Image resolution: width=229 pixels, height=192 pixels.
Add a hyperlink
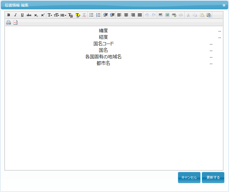pyautogui.click(x=174, y=15)
